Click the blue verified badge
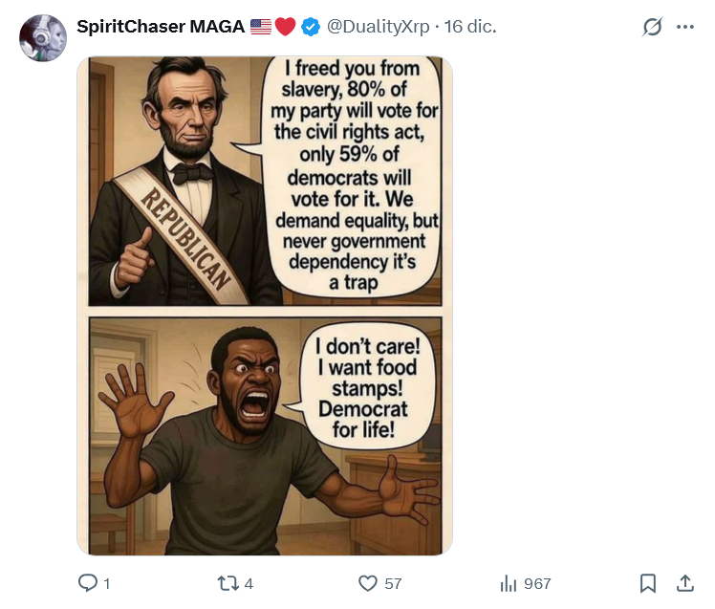The height and width of the screenshot is (609, 715). tap(311, 27)
